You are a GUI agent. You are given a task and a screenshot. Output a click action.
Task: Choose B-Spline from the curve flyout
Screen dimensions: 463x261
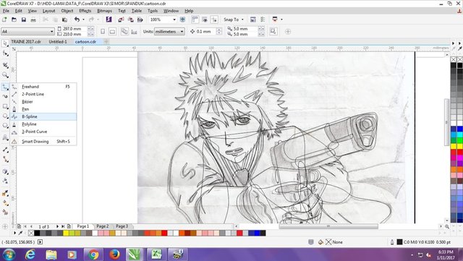coord(43,116)
